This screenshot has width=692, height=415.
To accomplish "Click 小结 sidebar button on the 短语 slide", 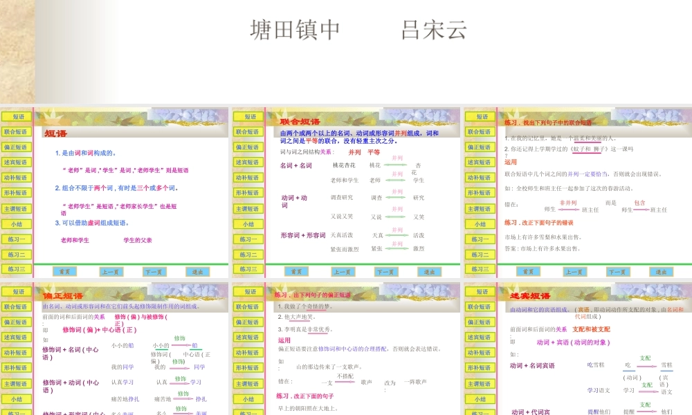I will coord(17,224).
